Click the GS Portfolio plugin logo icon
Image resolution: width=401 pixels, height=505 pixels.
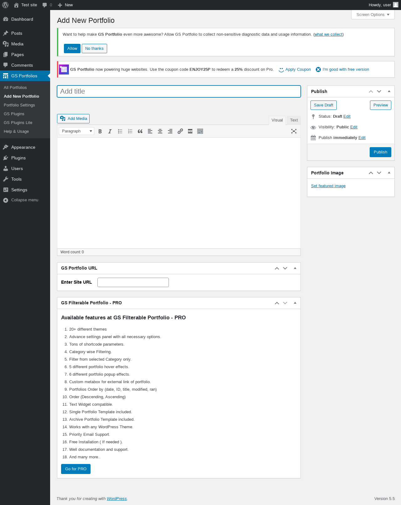64,70
